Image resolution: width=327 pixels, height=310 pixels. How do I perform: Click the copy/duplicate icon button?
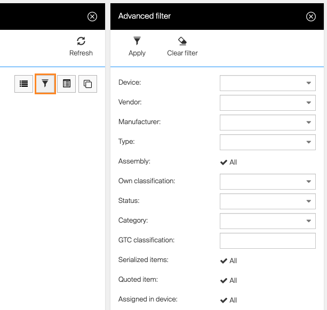[x=88, y=84]
